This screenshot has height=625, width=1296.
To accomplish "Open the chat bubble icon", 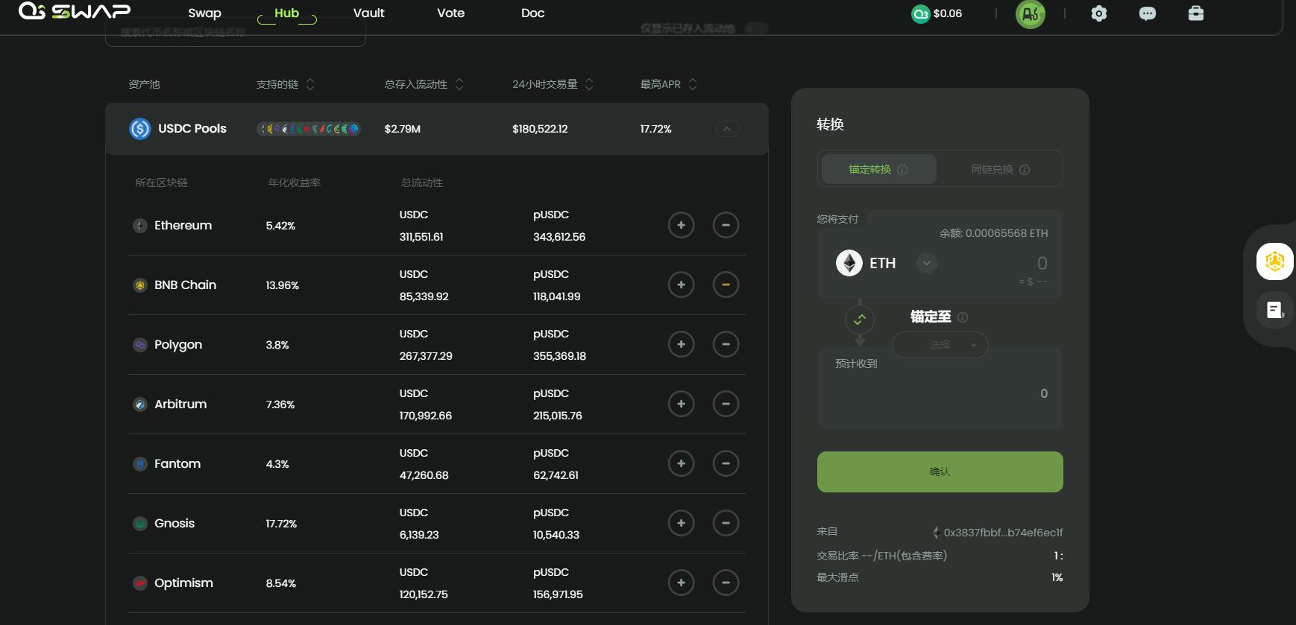I will click(x=1148, y=13).
